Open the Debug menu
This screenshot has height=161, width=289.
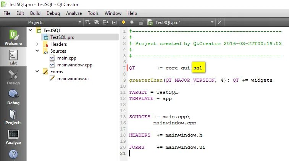point(53,13)
